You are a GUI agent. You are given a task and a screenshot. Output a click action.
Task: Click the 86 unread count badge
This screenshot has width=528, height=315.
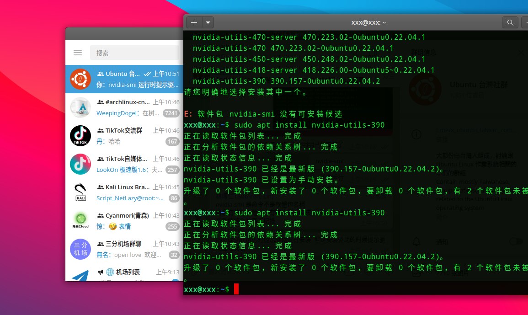[174, 198]
